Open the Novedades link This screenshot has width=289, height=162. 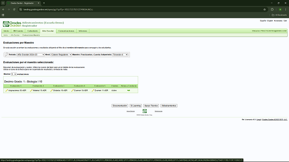tap(278, 21)
